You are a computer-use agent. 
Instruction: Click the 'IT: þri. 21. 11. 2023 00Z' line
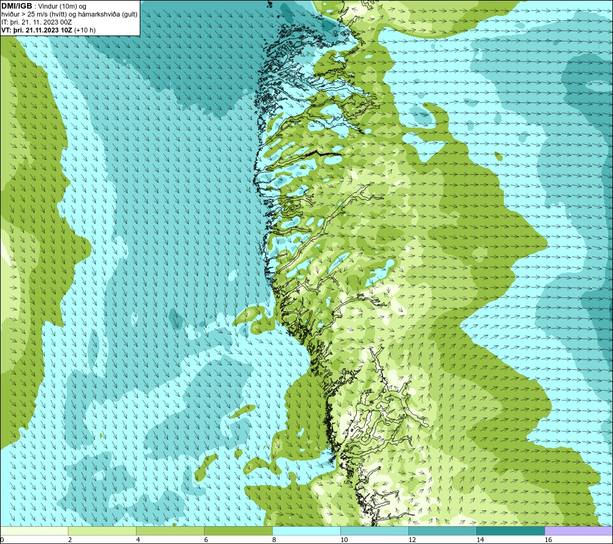coord(36,22)
